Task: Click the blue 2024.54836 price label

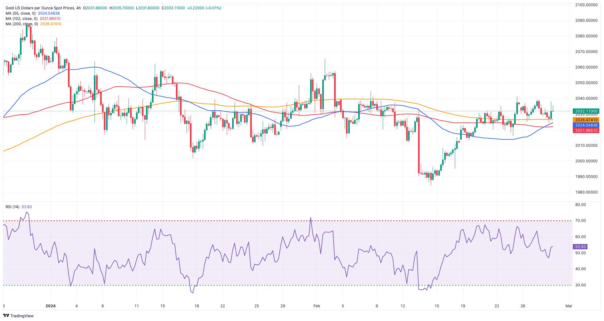Action: click(x=586, y=125)
